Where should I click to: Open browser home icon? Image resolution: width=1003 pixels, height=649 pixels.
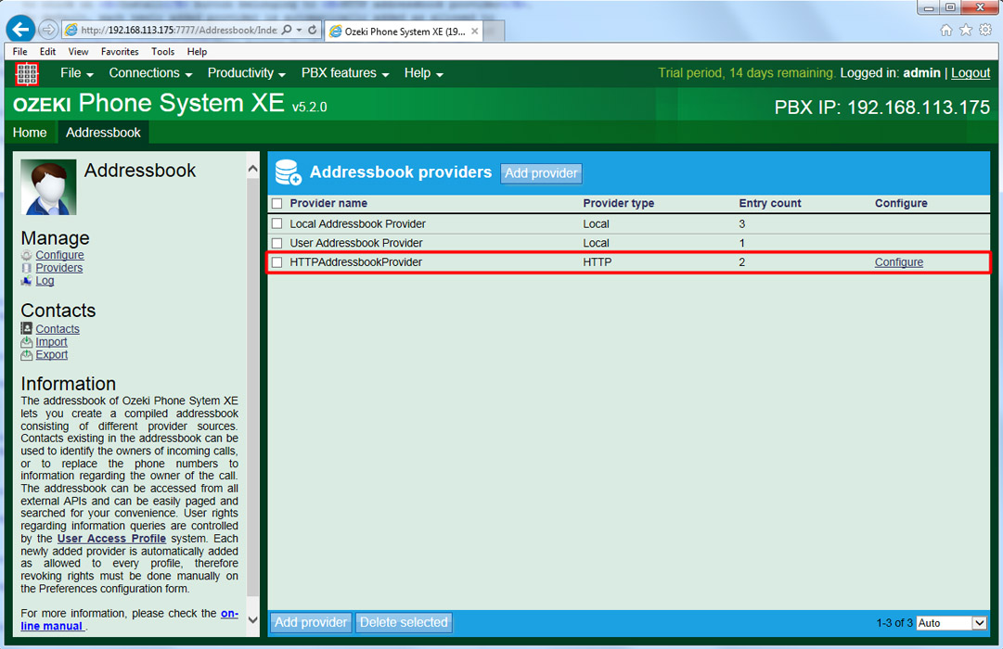(946, 30)
